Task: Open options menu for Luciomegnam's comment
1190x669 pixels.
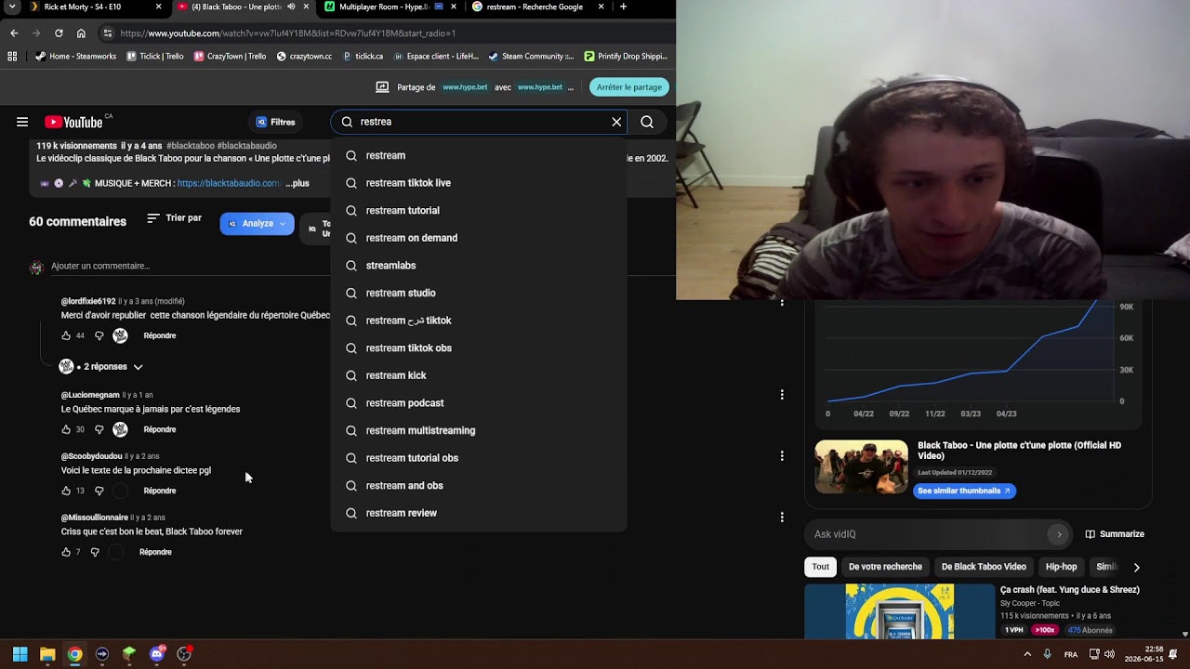Action: pyautogui.click(x=782, y=395)
